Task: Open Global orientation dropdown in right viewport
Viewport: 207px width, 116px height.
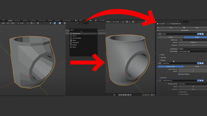Action: (117, 22)
